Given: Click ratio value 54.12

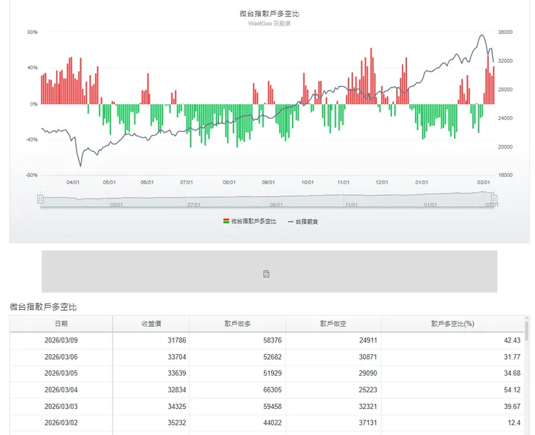Looking at the screenshot, I should pos(512,389).
